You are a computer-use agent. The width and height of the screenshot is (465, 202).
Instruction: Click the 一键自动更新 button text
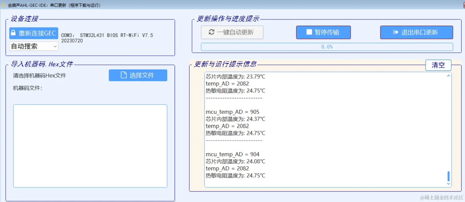235,32
